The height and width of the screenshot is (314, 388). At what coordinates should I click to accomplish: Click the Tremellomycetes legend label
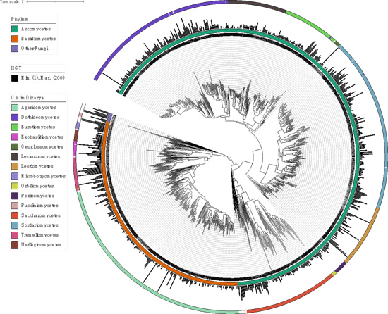click(x=40, y=235)
